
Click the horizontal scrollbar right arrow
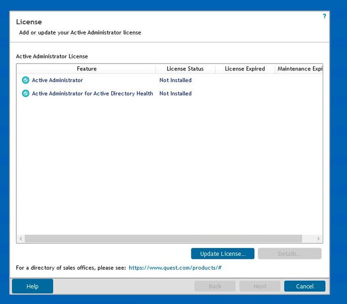coord(318,239)
